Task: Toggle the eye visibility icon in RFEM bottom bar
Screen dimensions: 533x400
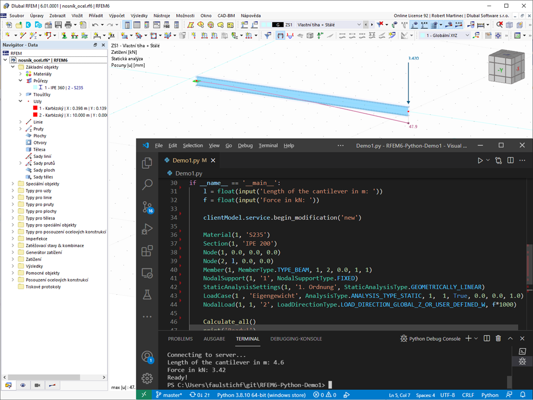Action: (x=22, y=385)
